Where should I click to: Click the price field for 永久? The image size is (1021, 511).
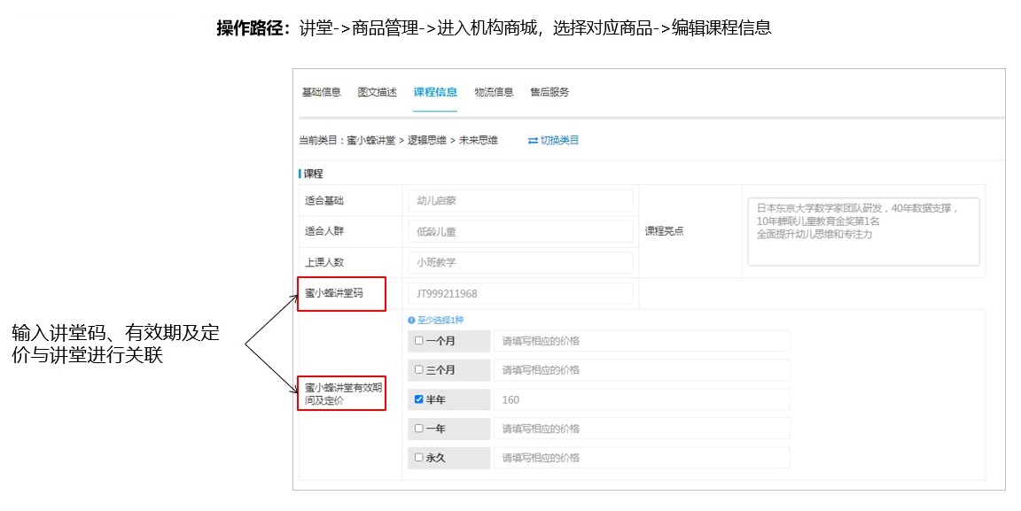tap(641, 458)
